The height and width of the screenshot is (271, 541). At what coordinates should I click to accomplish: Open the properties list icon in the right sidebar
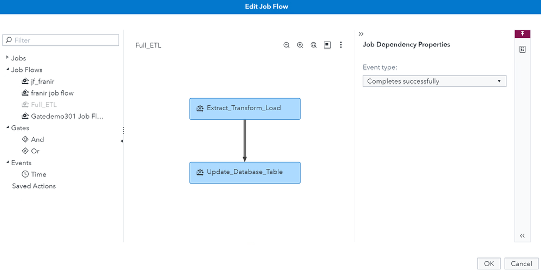(522, 50)
